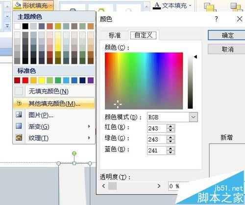Expand the 渐变(G) submenu
This screenshot has height=205, width=245.
pos(54,126)
